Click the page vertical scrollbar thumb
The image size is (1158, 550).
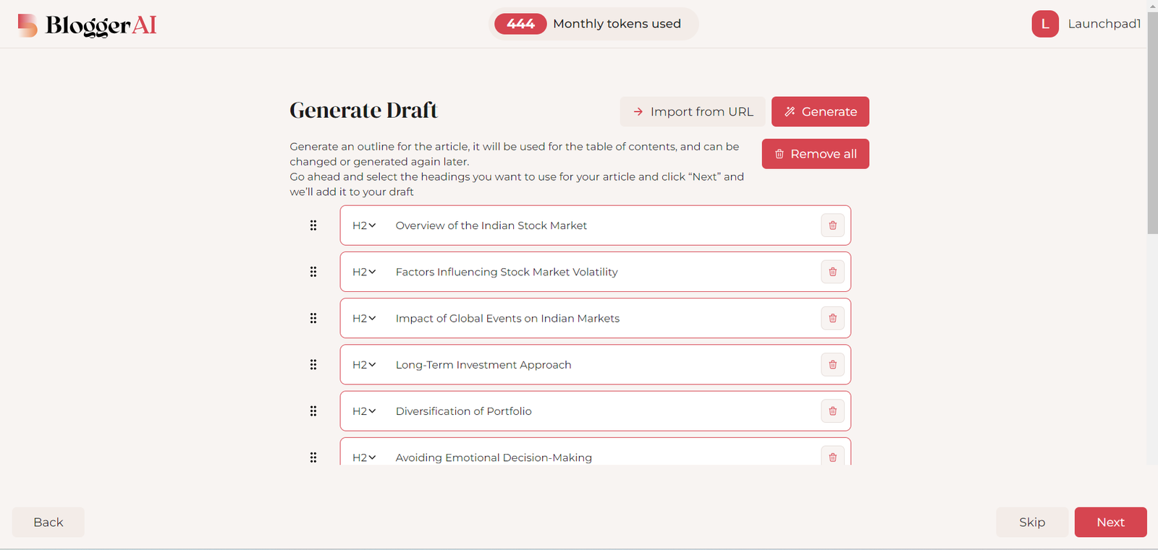tap(1152, 123)
